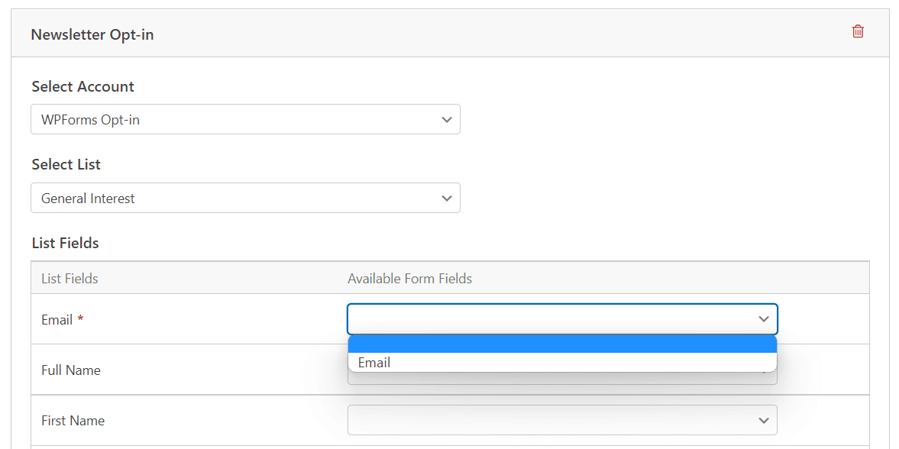This screenshot has height=449, width=899.
Task: Click the Select List label
Action: pos(64,164)
